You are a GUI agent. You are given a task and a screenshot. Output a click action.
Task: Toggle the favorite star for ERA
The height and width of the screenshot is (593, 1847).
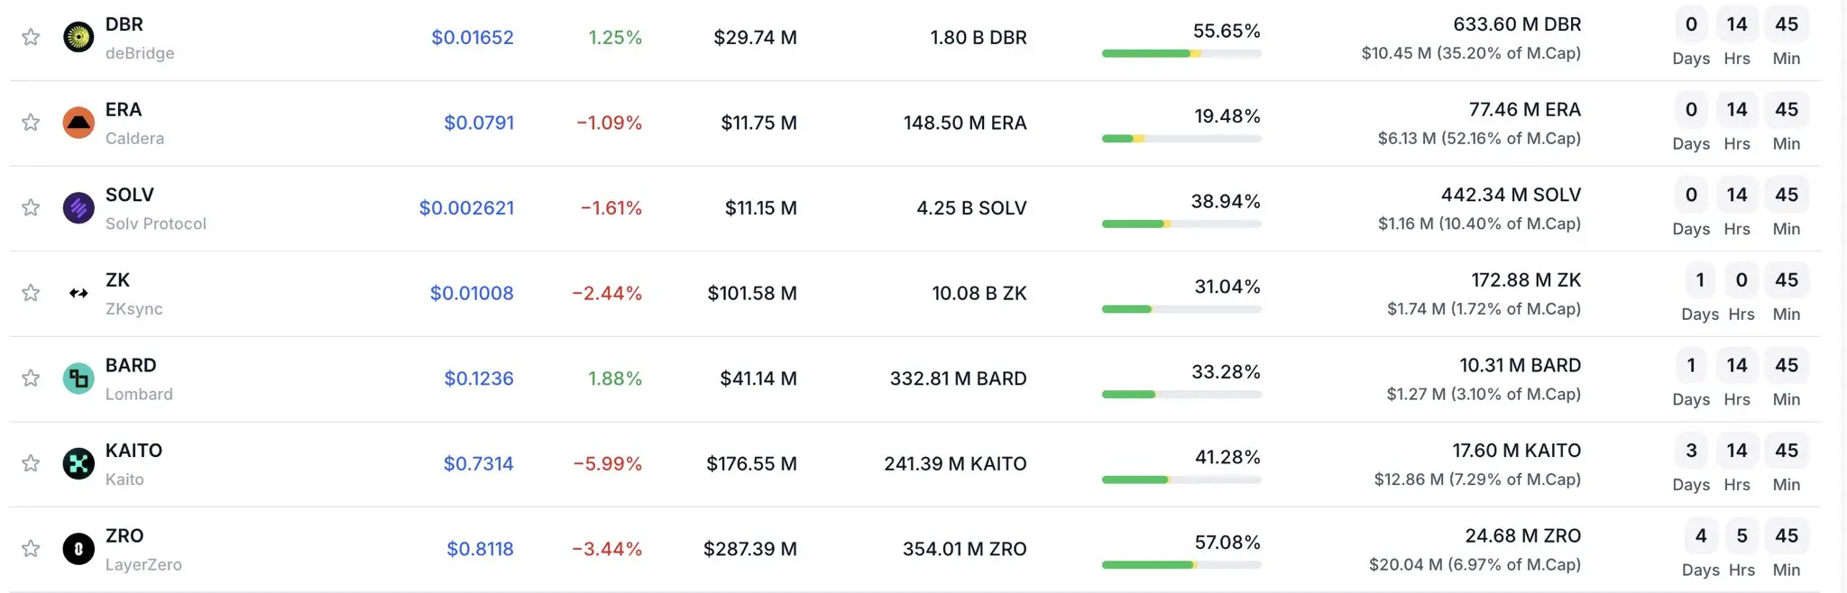pos(31,122)
